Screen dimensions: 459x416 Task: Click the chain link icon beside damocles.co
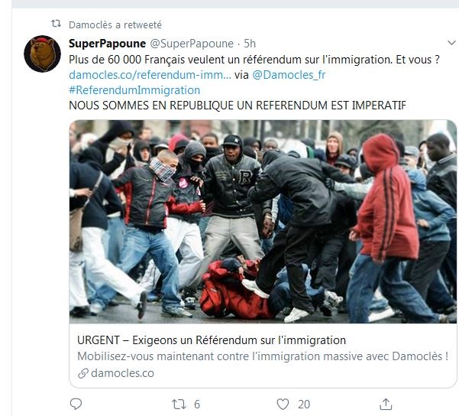pos(83,373)
